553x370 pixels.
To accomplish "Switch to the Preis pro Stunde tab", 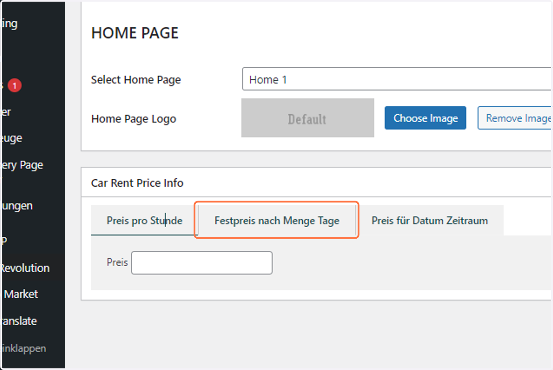I will click(x=144, y=220).
